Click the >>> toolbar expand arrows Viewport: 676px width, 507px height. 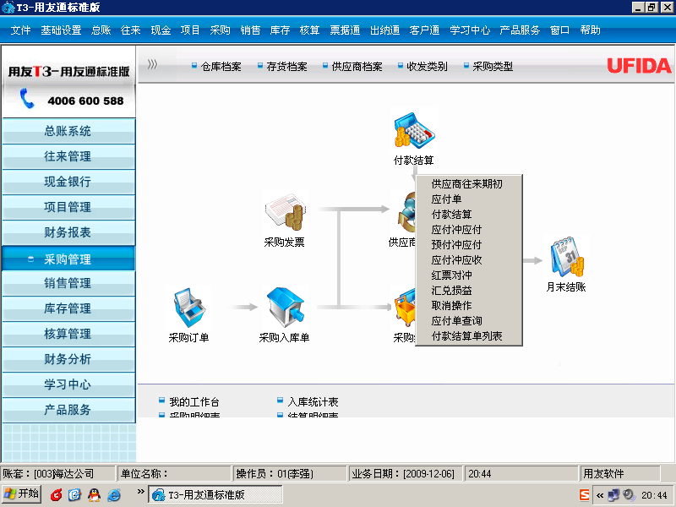point(152,65)
